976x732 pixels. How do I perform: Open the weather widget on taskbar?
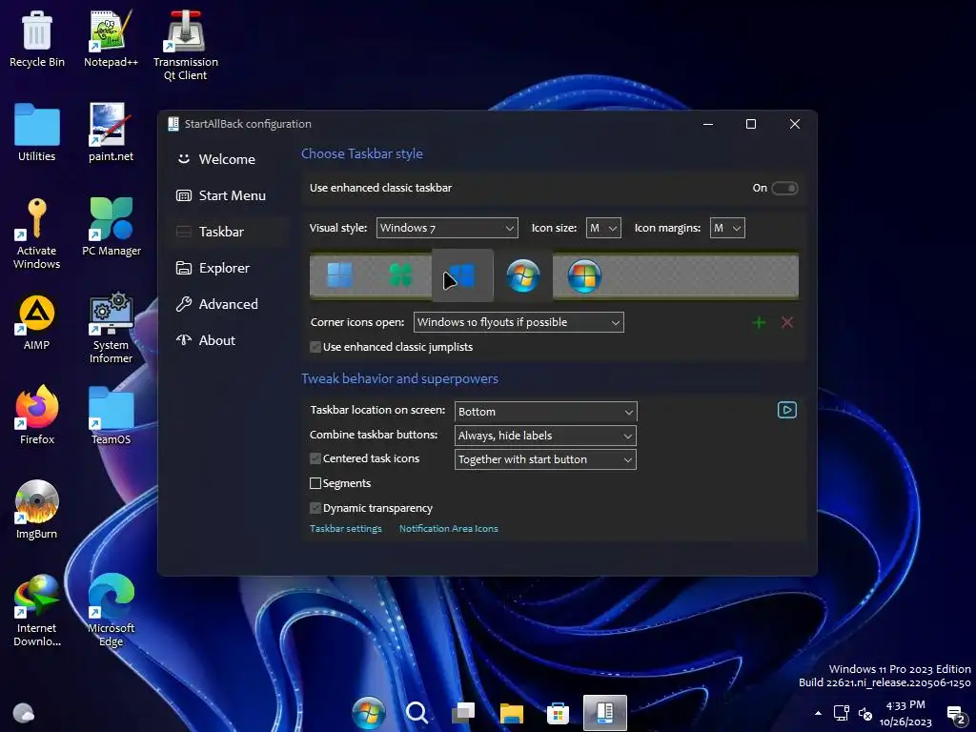[23, 713]
